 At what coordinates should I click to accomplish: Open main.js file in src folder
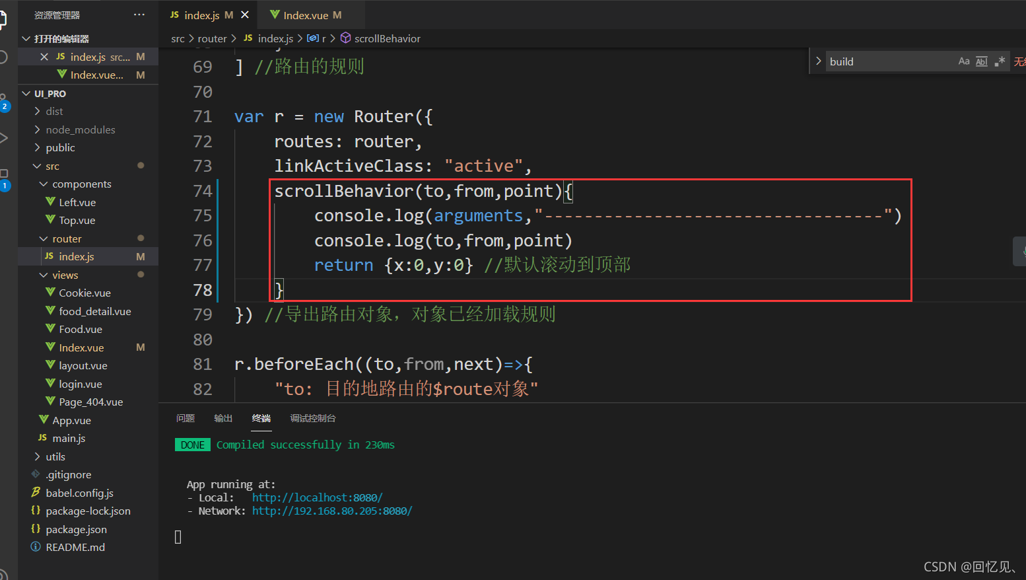click(x=69, y=438)
